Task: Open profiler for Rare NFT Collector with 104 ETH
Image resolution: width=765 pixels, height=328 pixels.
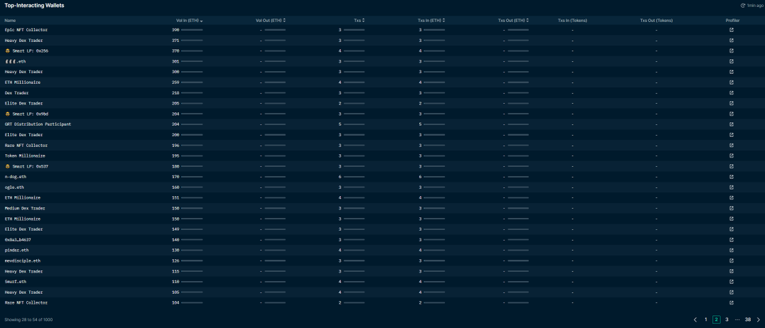Action: point(731,303)
